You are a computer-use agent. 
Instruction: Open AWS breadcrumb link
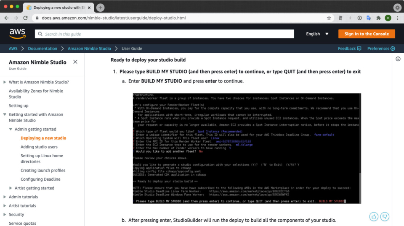point(13,49)
